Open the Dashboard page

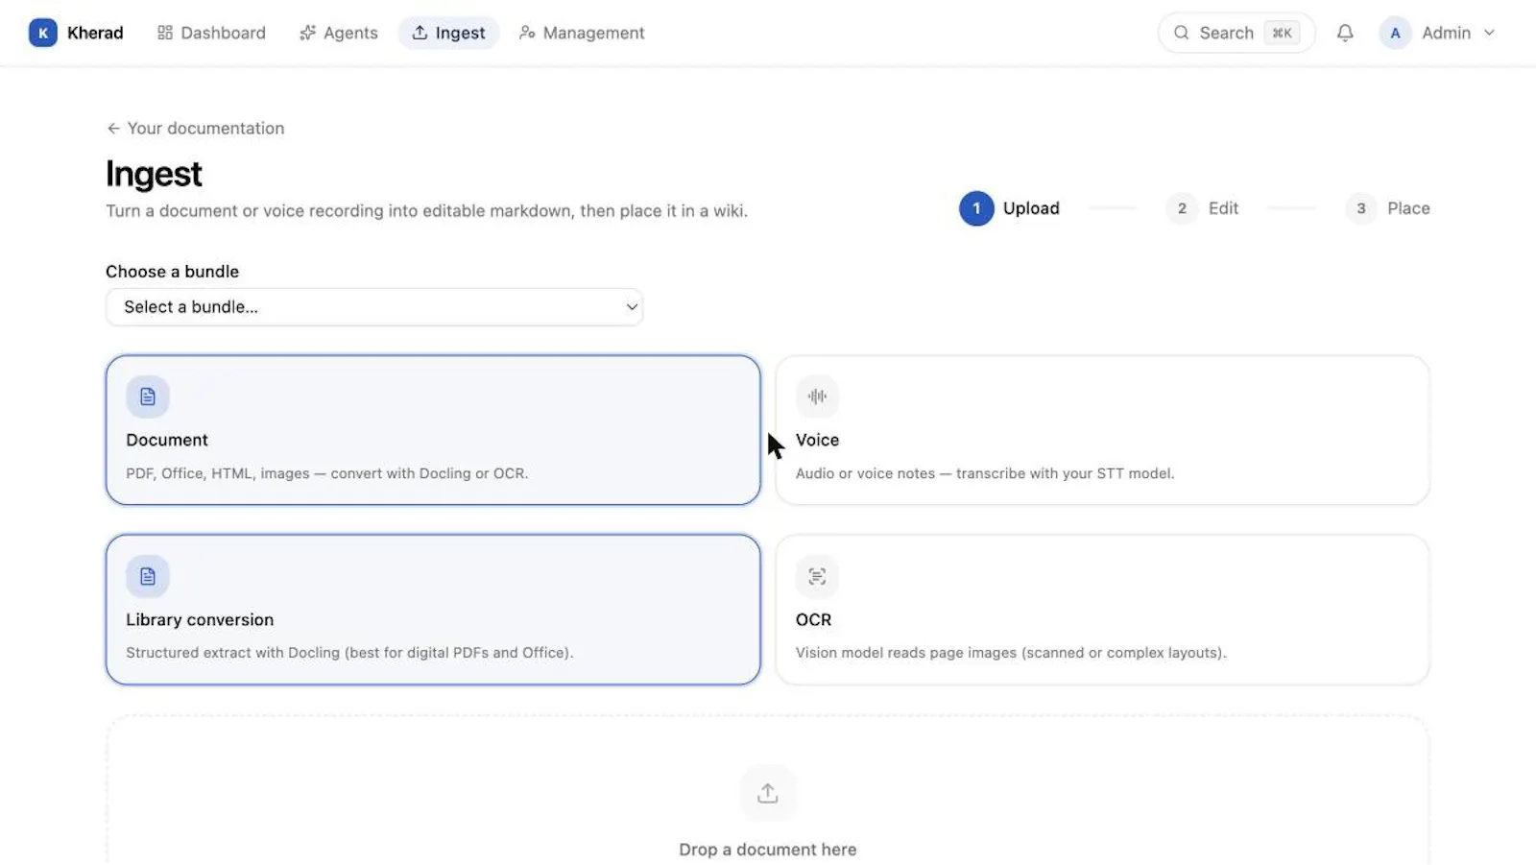coord(211,33)
